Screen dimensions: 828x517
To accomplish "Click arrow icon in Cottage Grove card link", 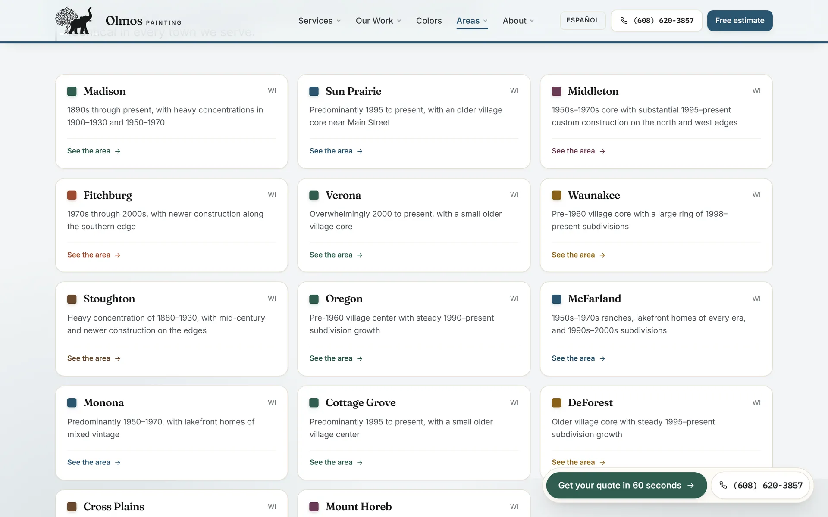I will [360, 462].
